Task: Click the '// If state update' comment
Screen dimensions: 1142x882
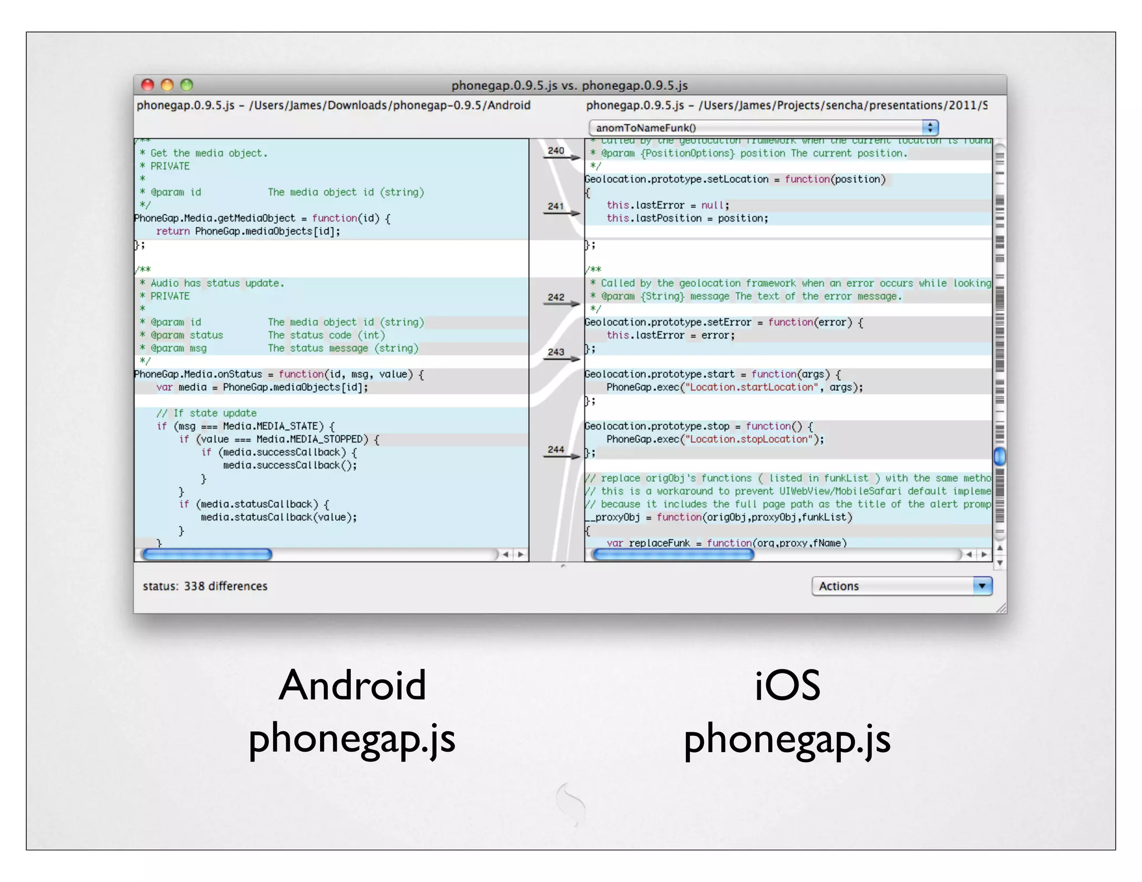Action: tap(206, 413)
